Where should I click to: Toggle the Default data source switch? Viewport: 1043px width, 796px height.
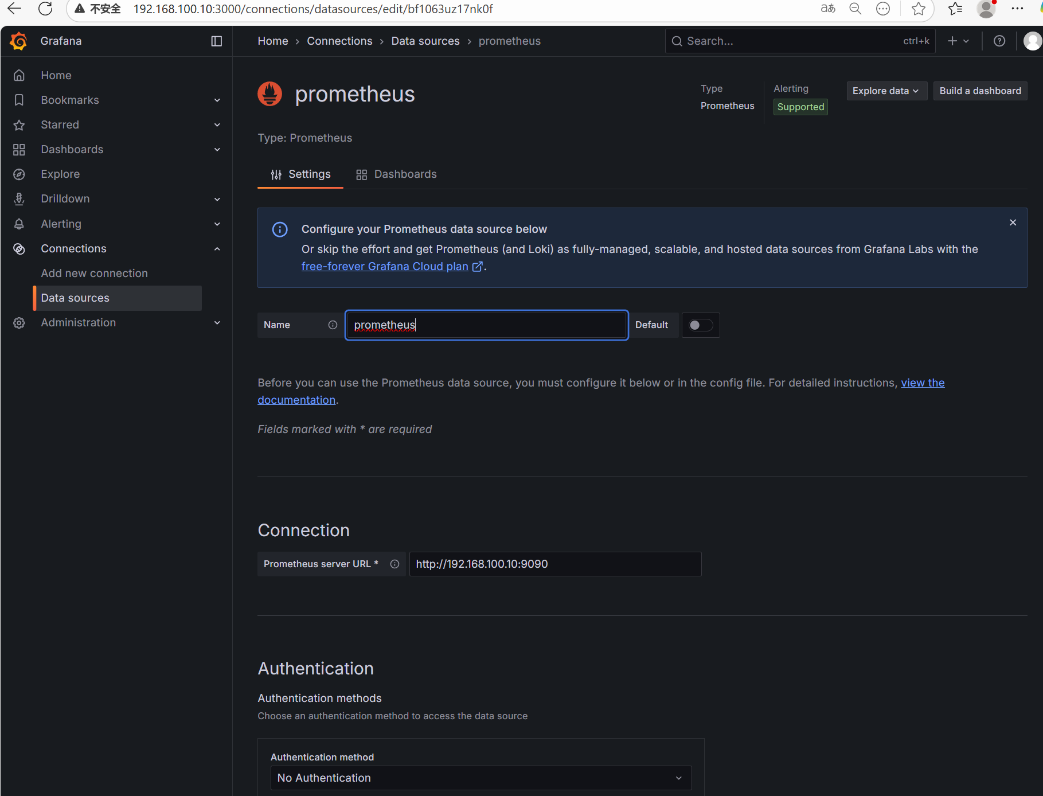(x=701, y=325)
